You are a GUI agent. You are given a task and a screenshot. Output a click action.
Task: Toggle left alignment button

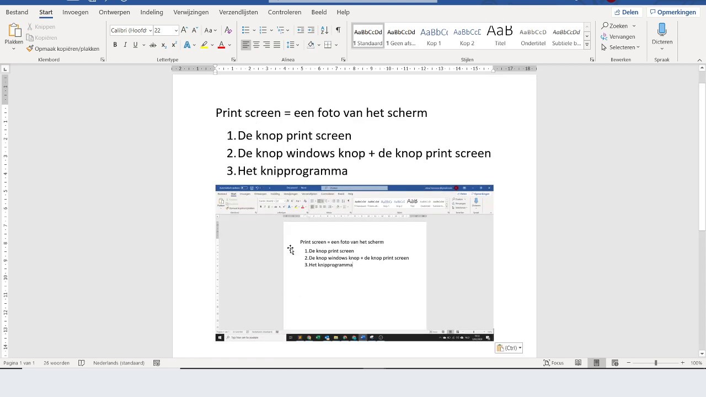pyautogui.click(x=246, y=45)
